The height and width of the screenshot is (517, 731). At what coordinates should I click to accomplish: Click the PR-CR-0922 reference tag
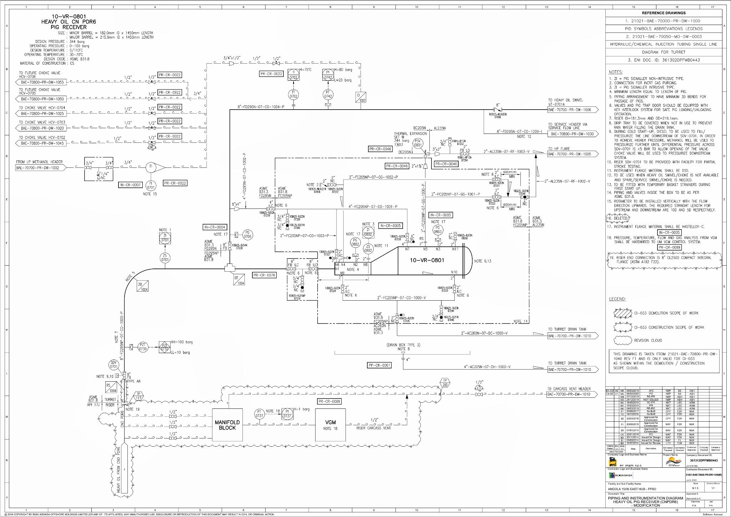[x=170, y=92]
